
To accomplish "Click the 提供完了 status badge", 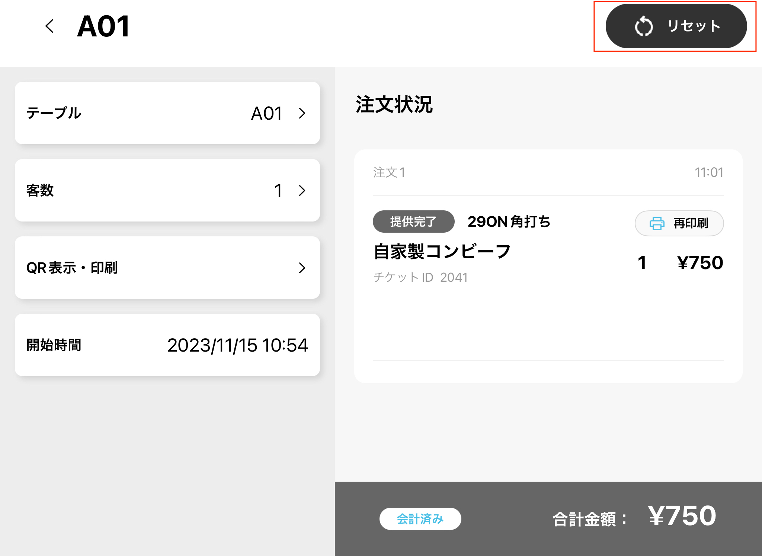I will point(413,222).
